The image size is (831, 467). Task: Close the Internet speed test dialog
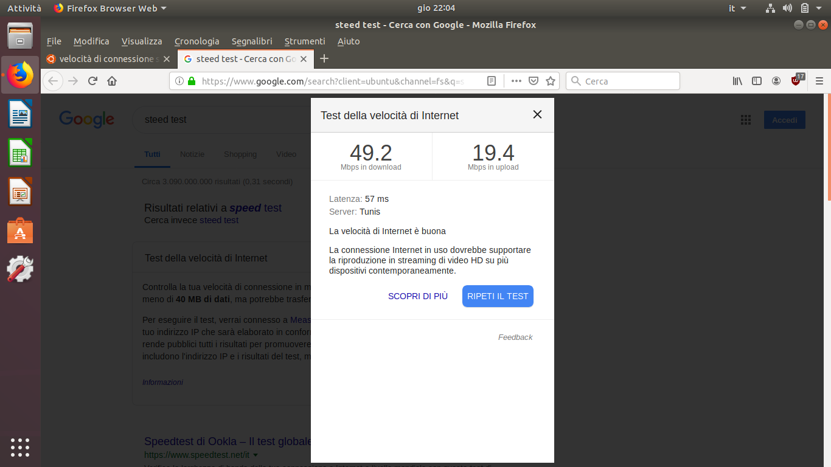point(537,114)
